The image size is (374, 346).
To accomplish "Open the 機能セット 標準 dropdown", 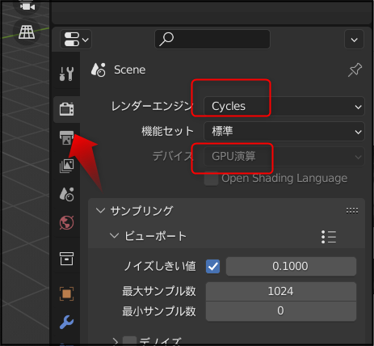I will [284, 132].
